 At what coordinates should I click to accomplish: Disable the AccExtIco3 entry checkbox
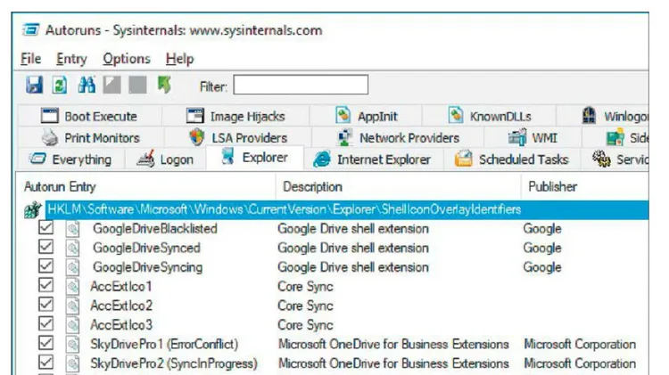pos(45,323)
